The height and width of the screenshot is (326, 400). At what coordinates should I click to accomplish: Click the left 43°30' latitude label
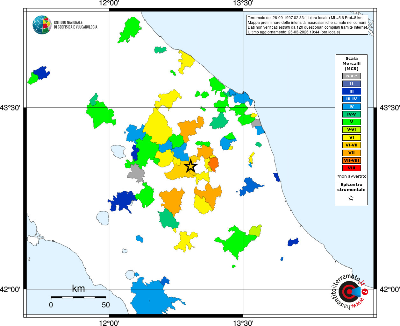pos(10,108)
